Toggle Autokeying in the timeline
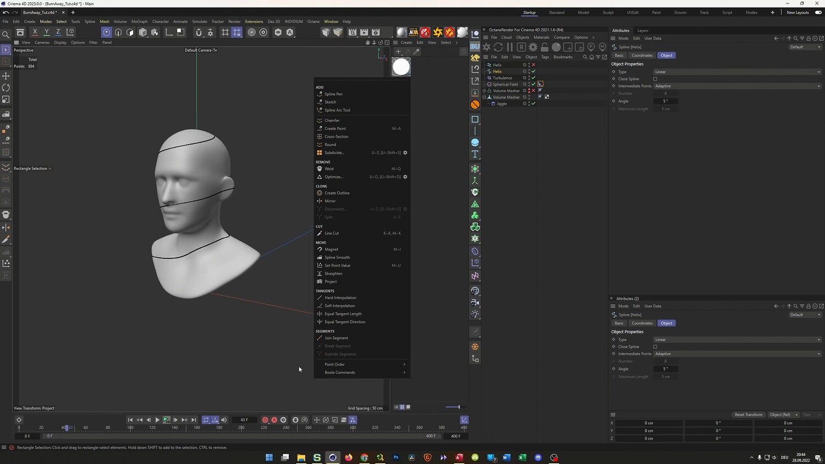The image size is (825, 464). (274, 420)
